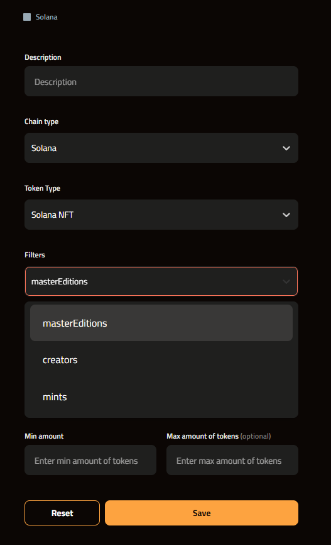Click the orange Save button

pyautogui.click(x=202, y=513)
